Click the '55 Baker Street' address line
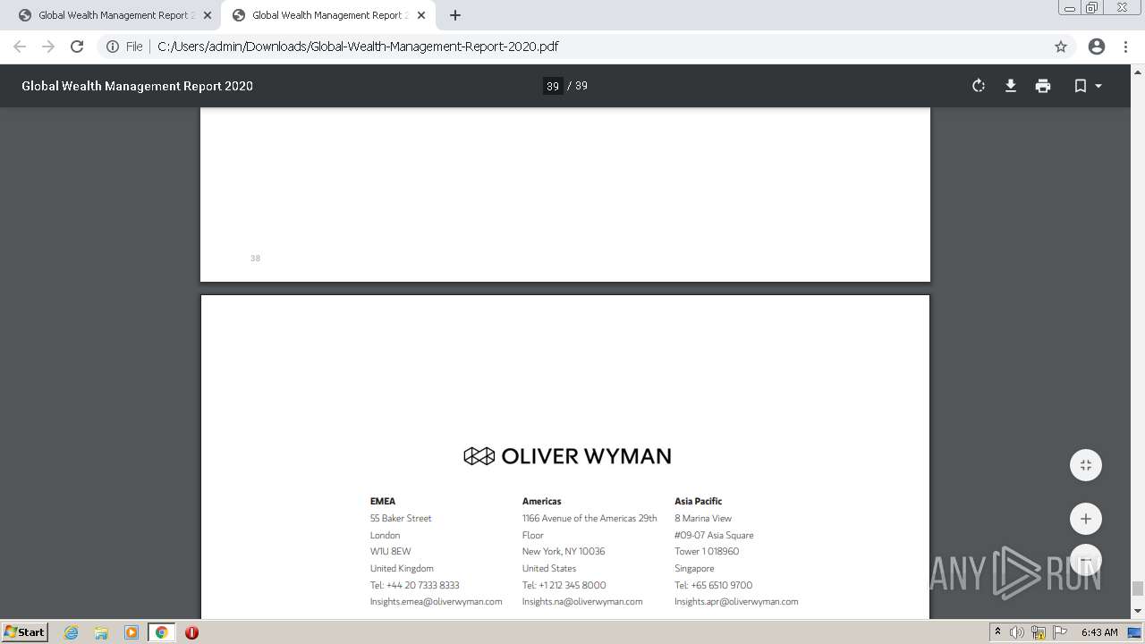 point(401,519)
